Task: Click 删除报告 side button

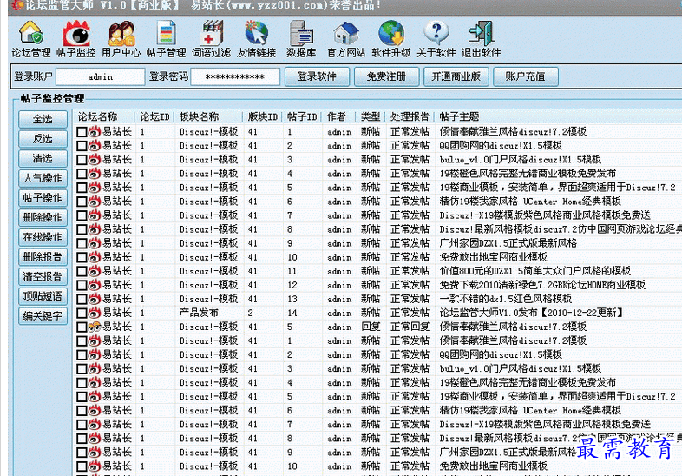Action: (43, 256)
